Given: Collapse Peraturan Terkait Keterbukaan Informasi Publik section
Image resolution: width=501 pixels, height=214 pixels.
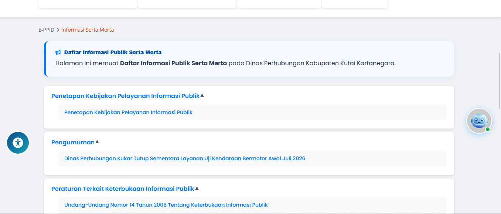Looking at the screenshot, I should tap(125, 189).
